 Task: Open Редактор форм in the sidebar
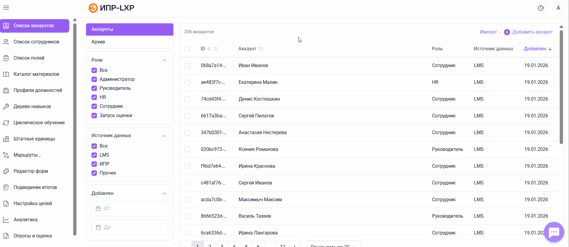pyautogui.click(x=34, y=171)
